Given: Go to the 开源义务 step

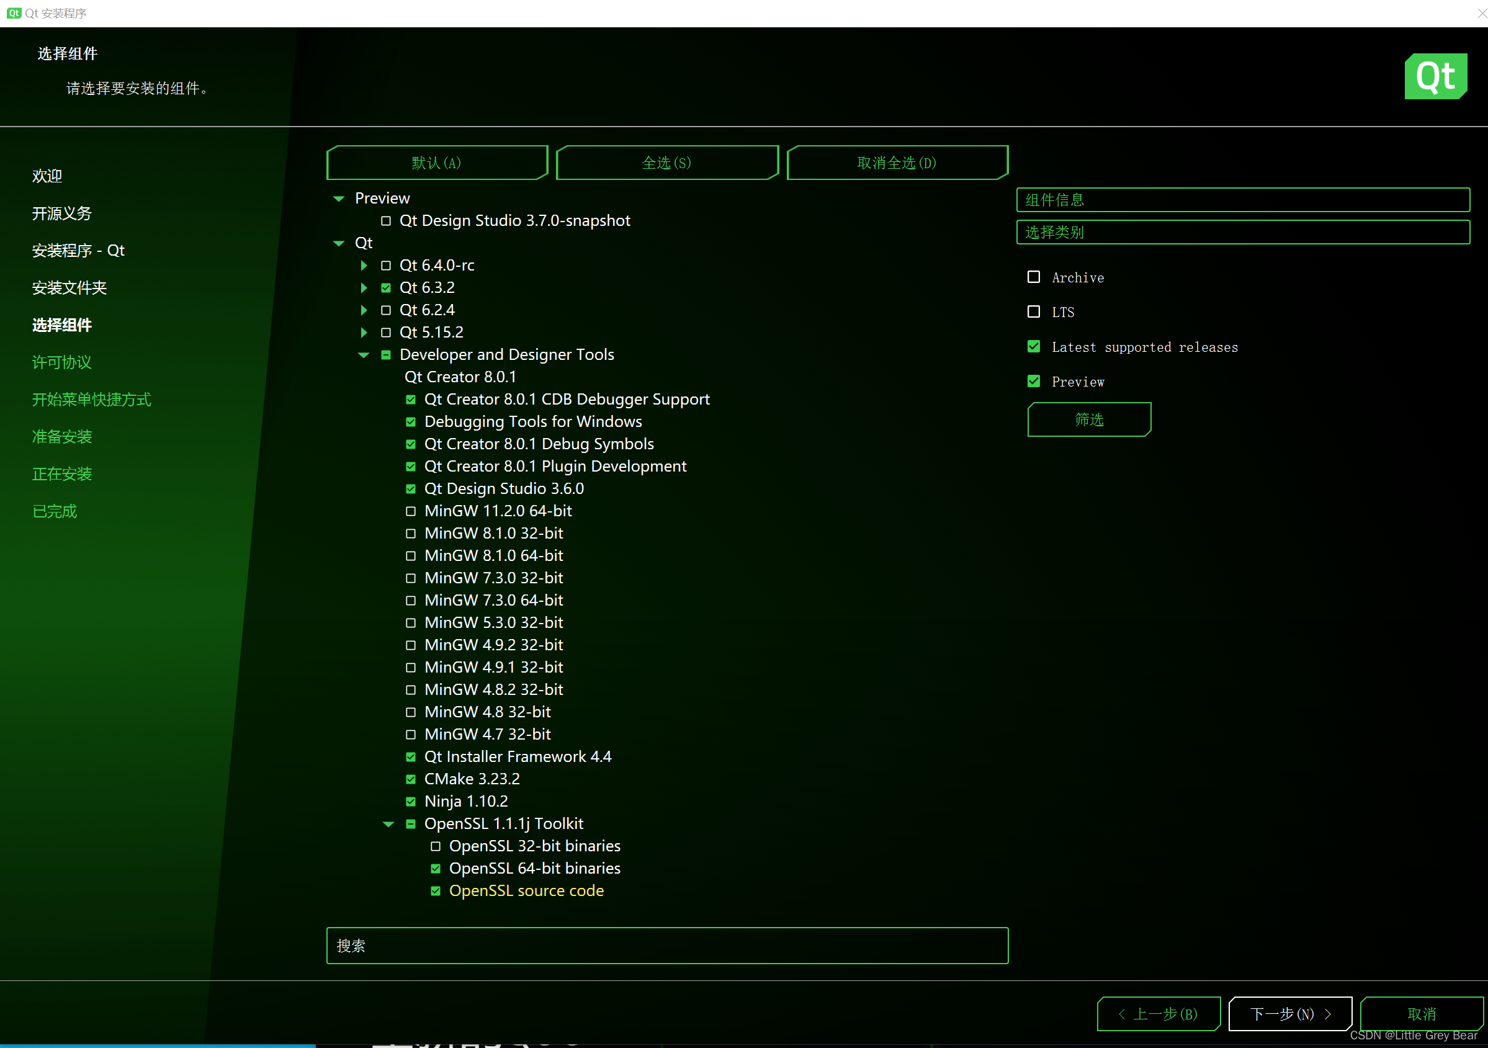Looking at the screenshot, I should (x=62, y=213).
